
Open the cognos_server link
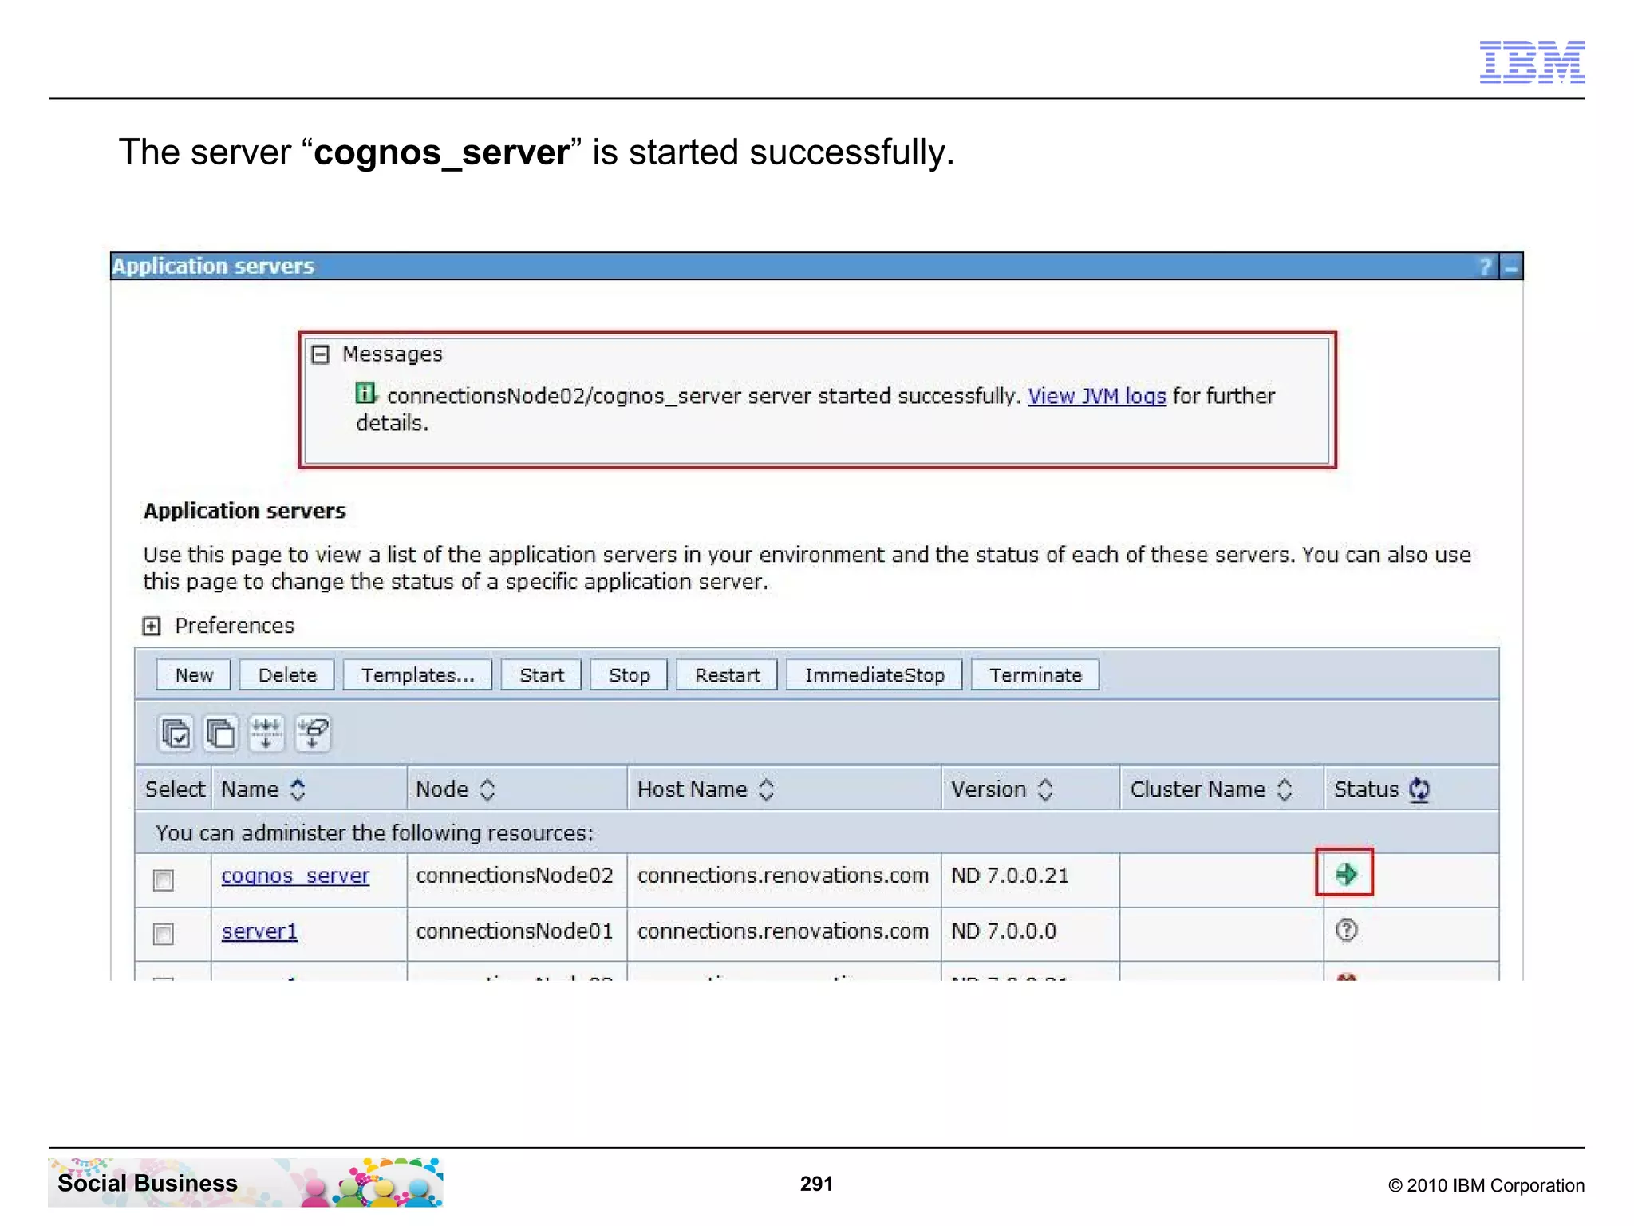[295, 876]
